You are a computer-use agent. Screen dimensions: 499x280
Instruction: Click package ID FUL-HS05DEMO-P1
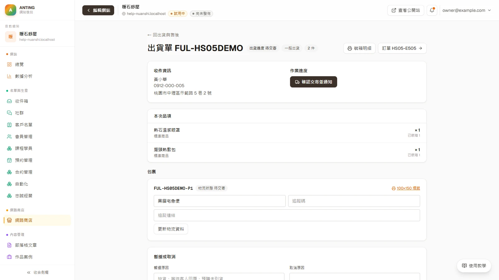click(x=173, y=188)
